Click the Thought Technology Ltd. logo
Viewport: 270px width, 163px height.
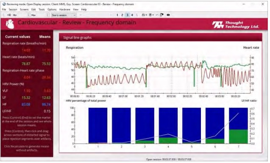pos(235,25)
